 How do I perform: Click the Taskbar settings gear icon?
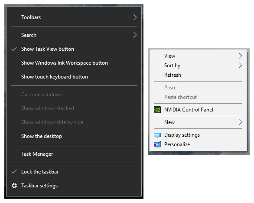[14, 186]
